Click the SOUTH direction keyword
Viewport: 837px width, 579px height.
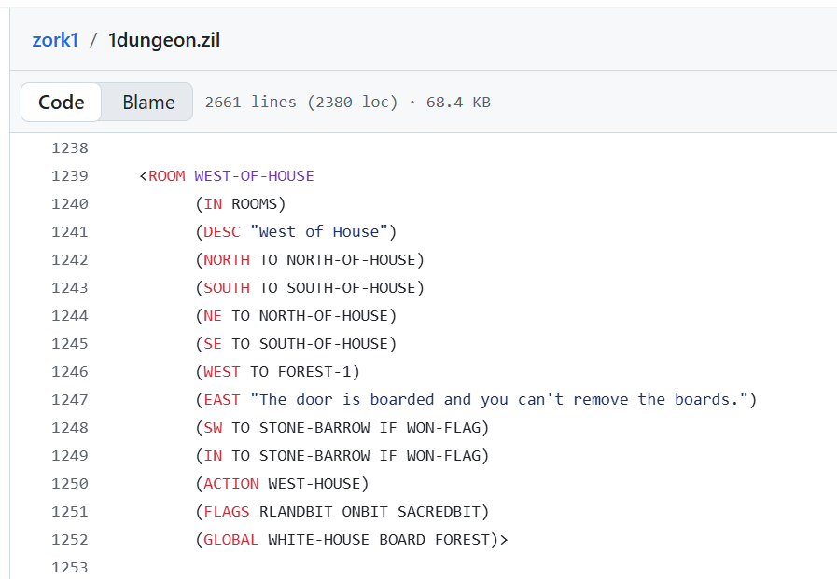(x=227, y=288)
